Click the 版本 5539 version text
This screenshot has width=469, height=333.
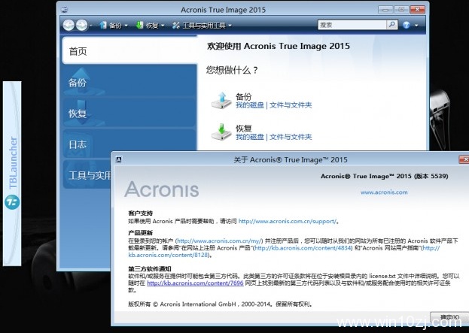point(431,176)
